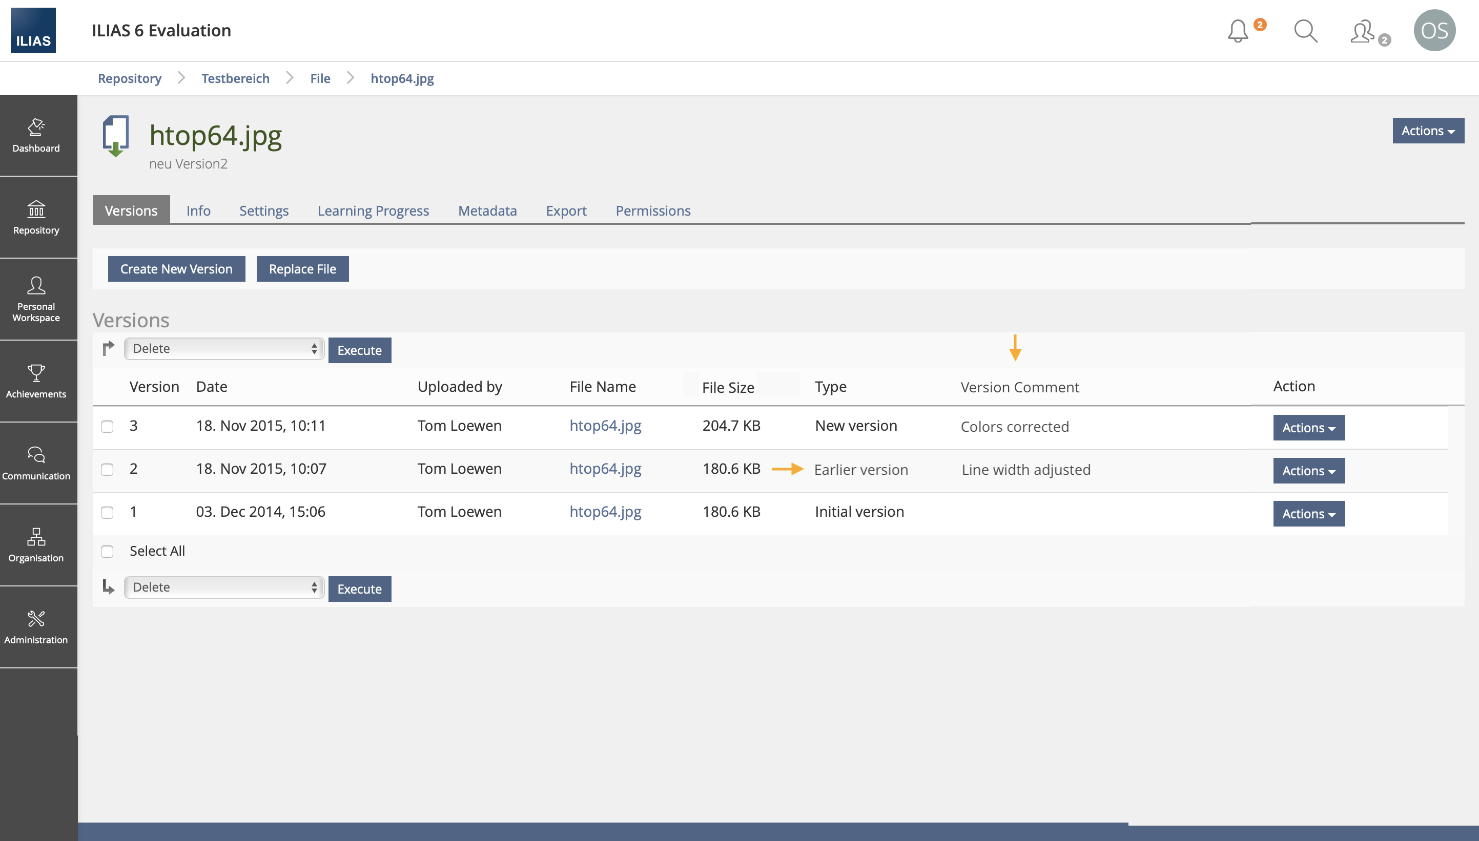This screenshot has height=841, width=1479.
Task: Open the notifications bell icon
Action: (1238, 31)
